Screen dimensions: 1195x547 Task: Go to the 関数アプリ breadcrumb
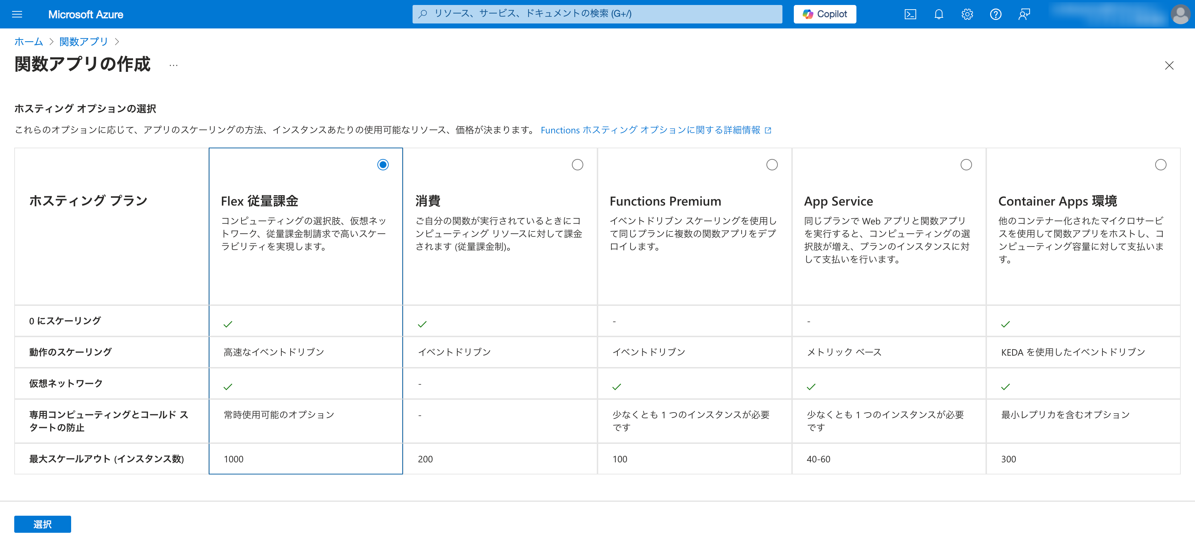[x=84, y=42]
